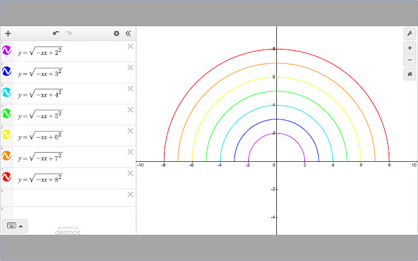The image size is (418, 261).
Task: Hide the orange curve with radius 7
Action: (x=7, y=155)
